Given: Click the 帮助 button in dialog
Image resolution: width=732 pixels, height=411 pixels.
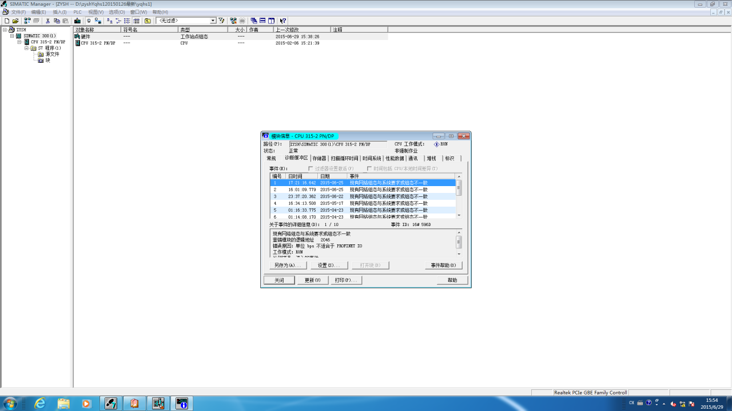Looking at the screenshot, I should tap(452, 280).
